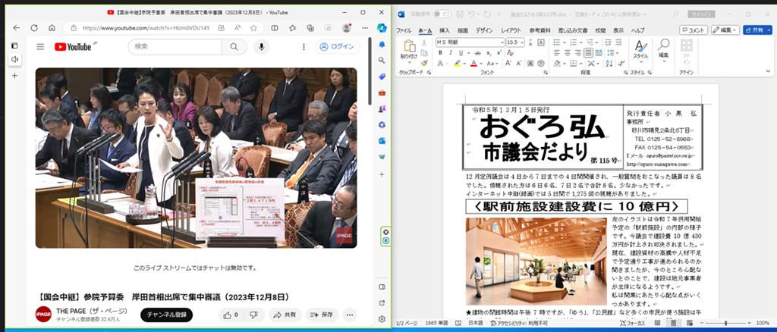Toggle the Edge vertical tabs pane
Viewport: 777px width, 332px height.
(14, 45)
